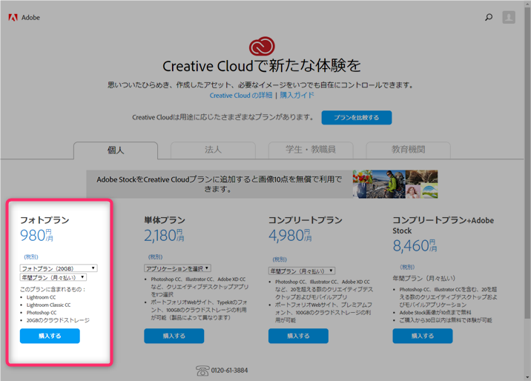Click the 単体プラン heading
The width and height of the screenshot is (531, 381).
[x=165, y=220]
